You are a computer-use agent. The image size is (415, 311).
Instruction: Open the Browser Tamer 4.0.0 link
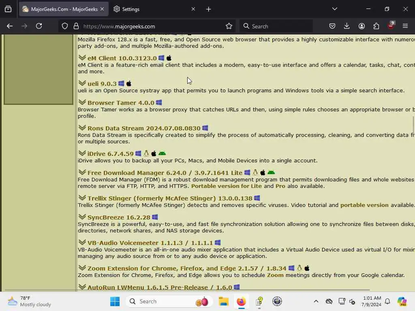point(121,103)
